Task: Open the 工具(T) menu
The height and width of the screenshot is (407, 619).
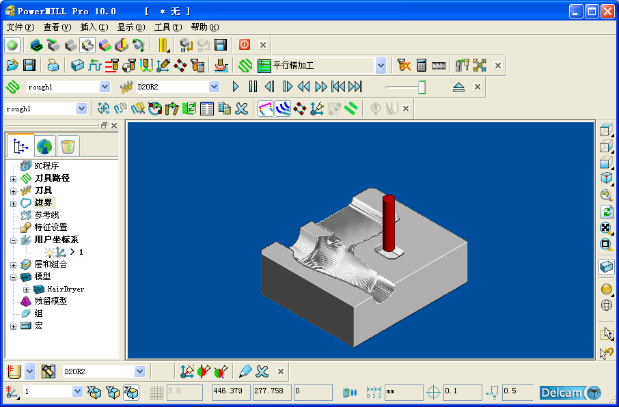Action: [x=167, y=27]
